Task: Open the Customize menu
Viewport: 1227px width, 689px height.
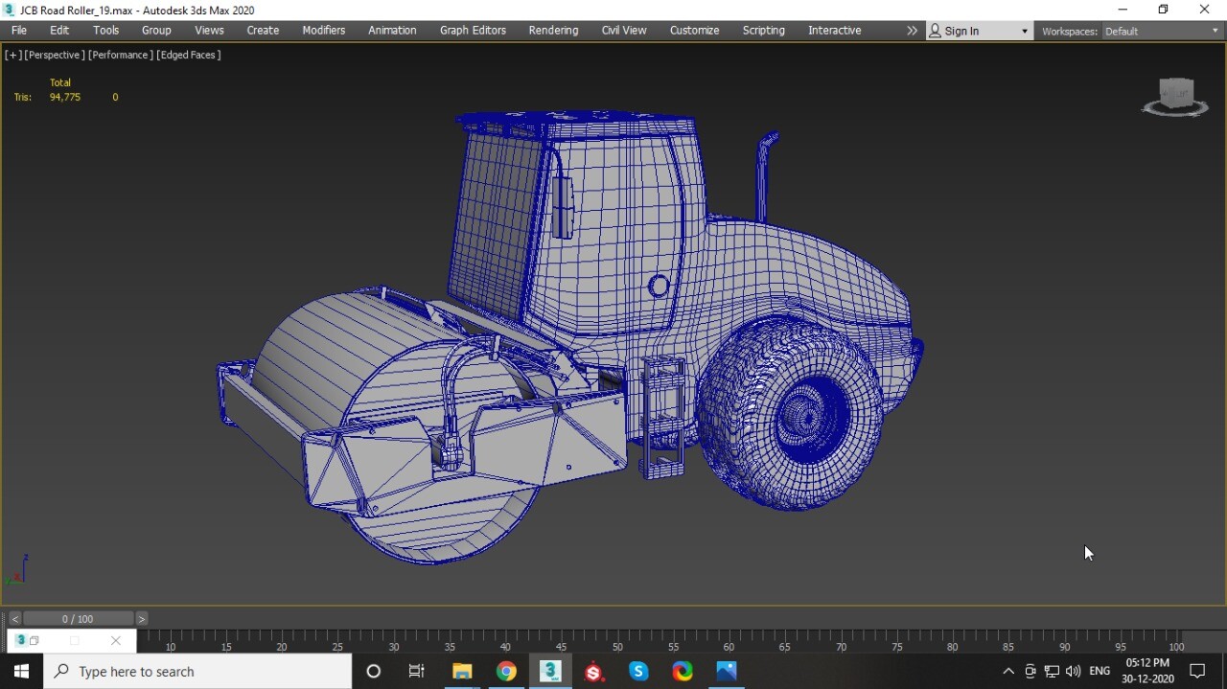Action: click(x=694, y=31)
